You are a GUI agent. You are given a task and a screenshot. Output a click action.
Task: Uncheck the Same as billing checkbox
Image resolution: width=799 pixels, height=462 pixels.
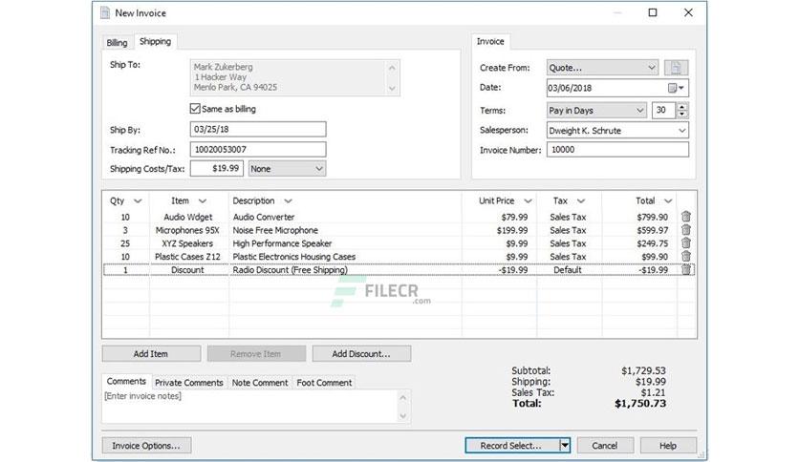[195, 109]
